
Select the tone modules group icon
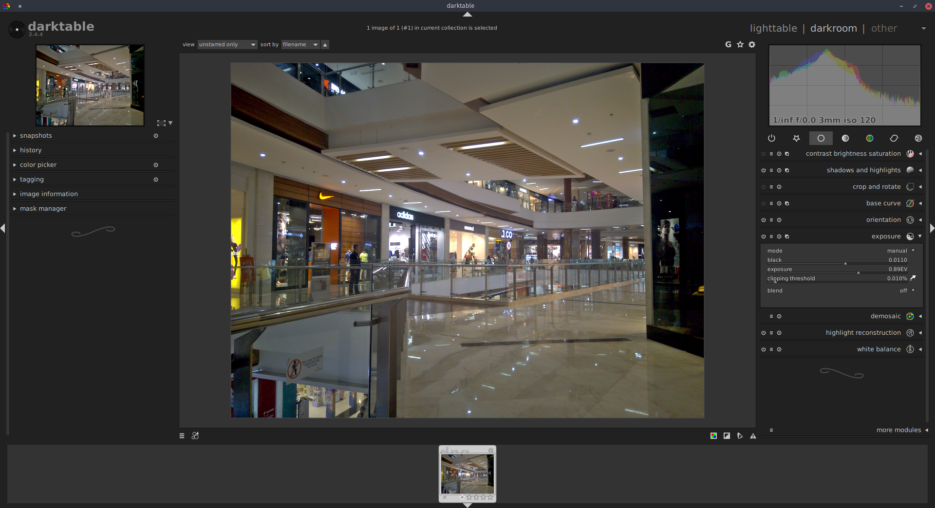845,139
